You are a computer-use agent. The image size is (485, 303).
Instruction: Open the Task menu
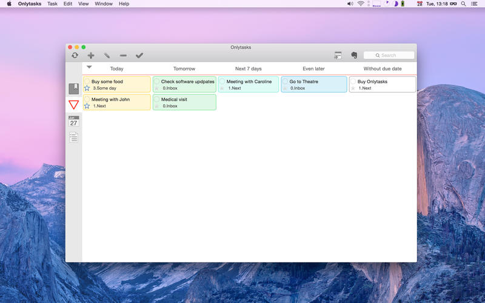click(52, 4)
